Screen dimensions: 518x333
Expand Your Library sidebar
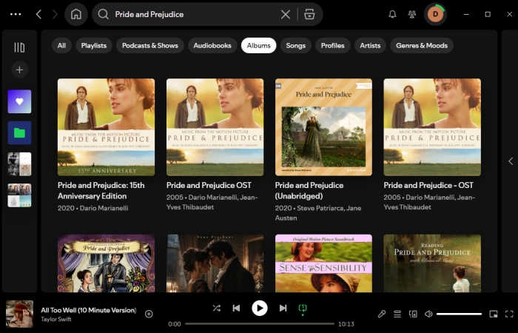[x=19, y=47]
